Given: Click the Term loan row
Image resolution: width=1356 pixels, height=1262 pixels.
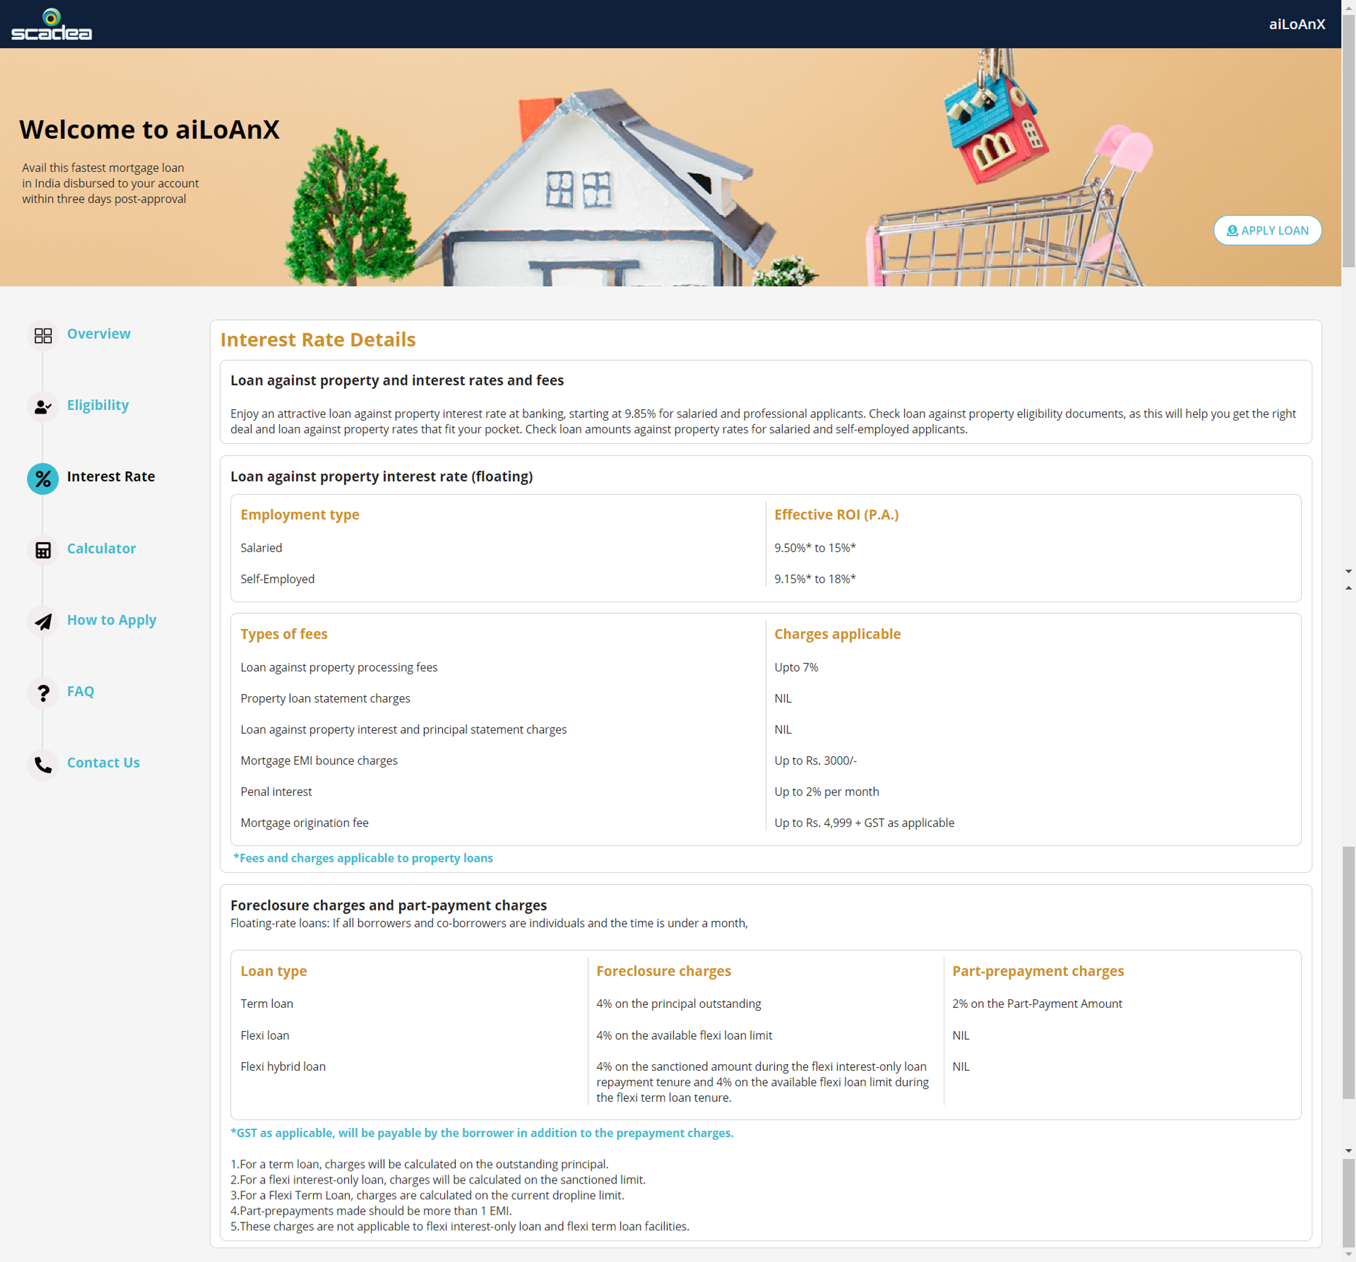Looking at the screenshot, I should (x=267, y=1003).
